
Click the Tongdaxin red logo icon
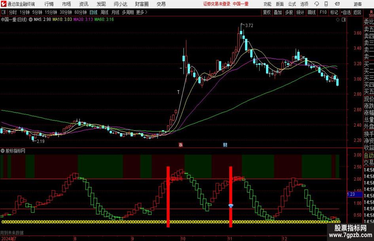[x=4, y=4]
